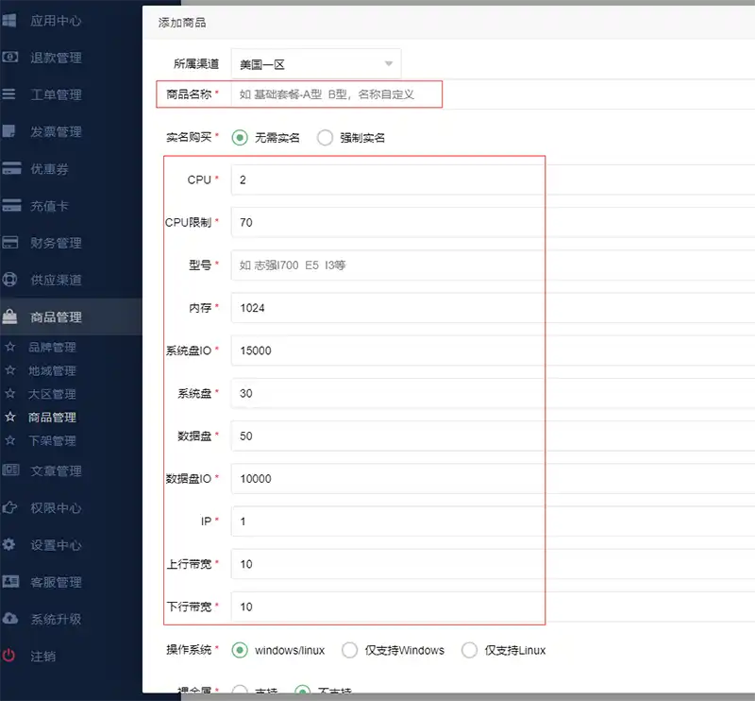Focus the 型号 model input field
This screenshot has height=701, width=755.
493,265
